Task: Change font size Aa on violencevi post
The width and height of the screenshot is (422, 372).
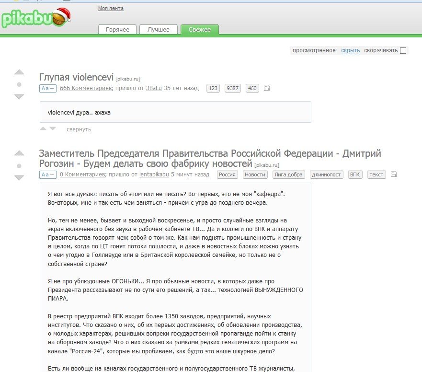Action: click(47, 88)
